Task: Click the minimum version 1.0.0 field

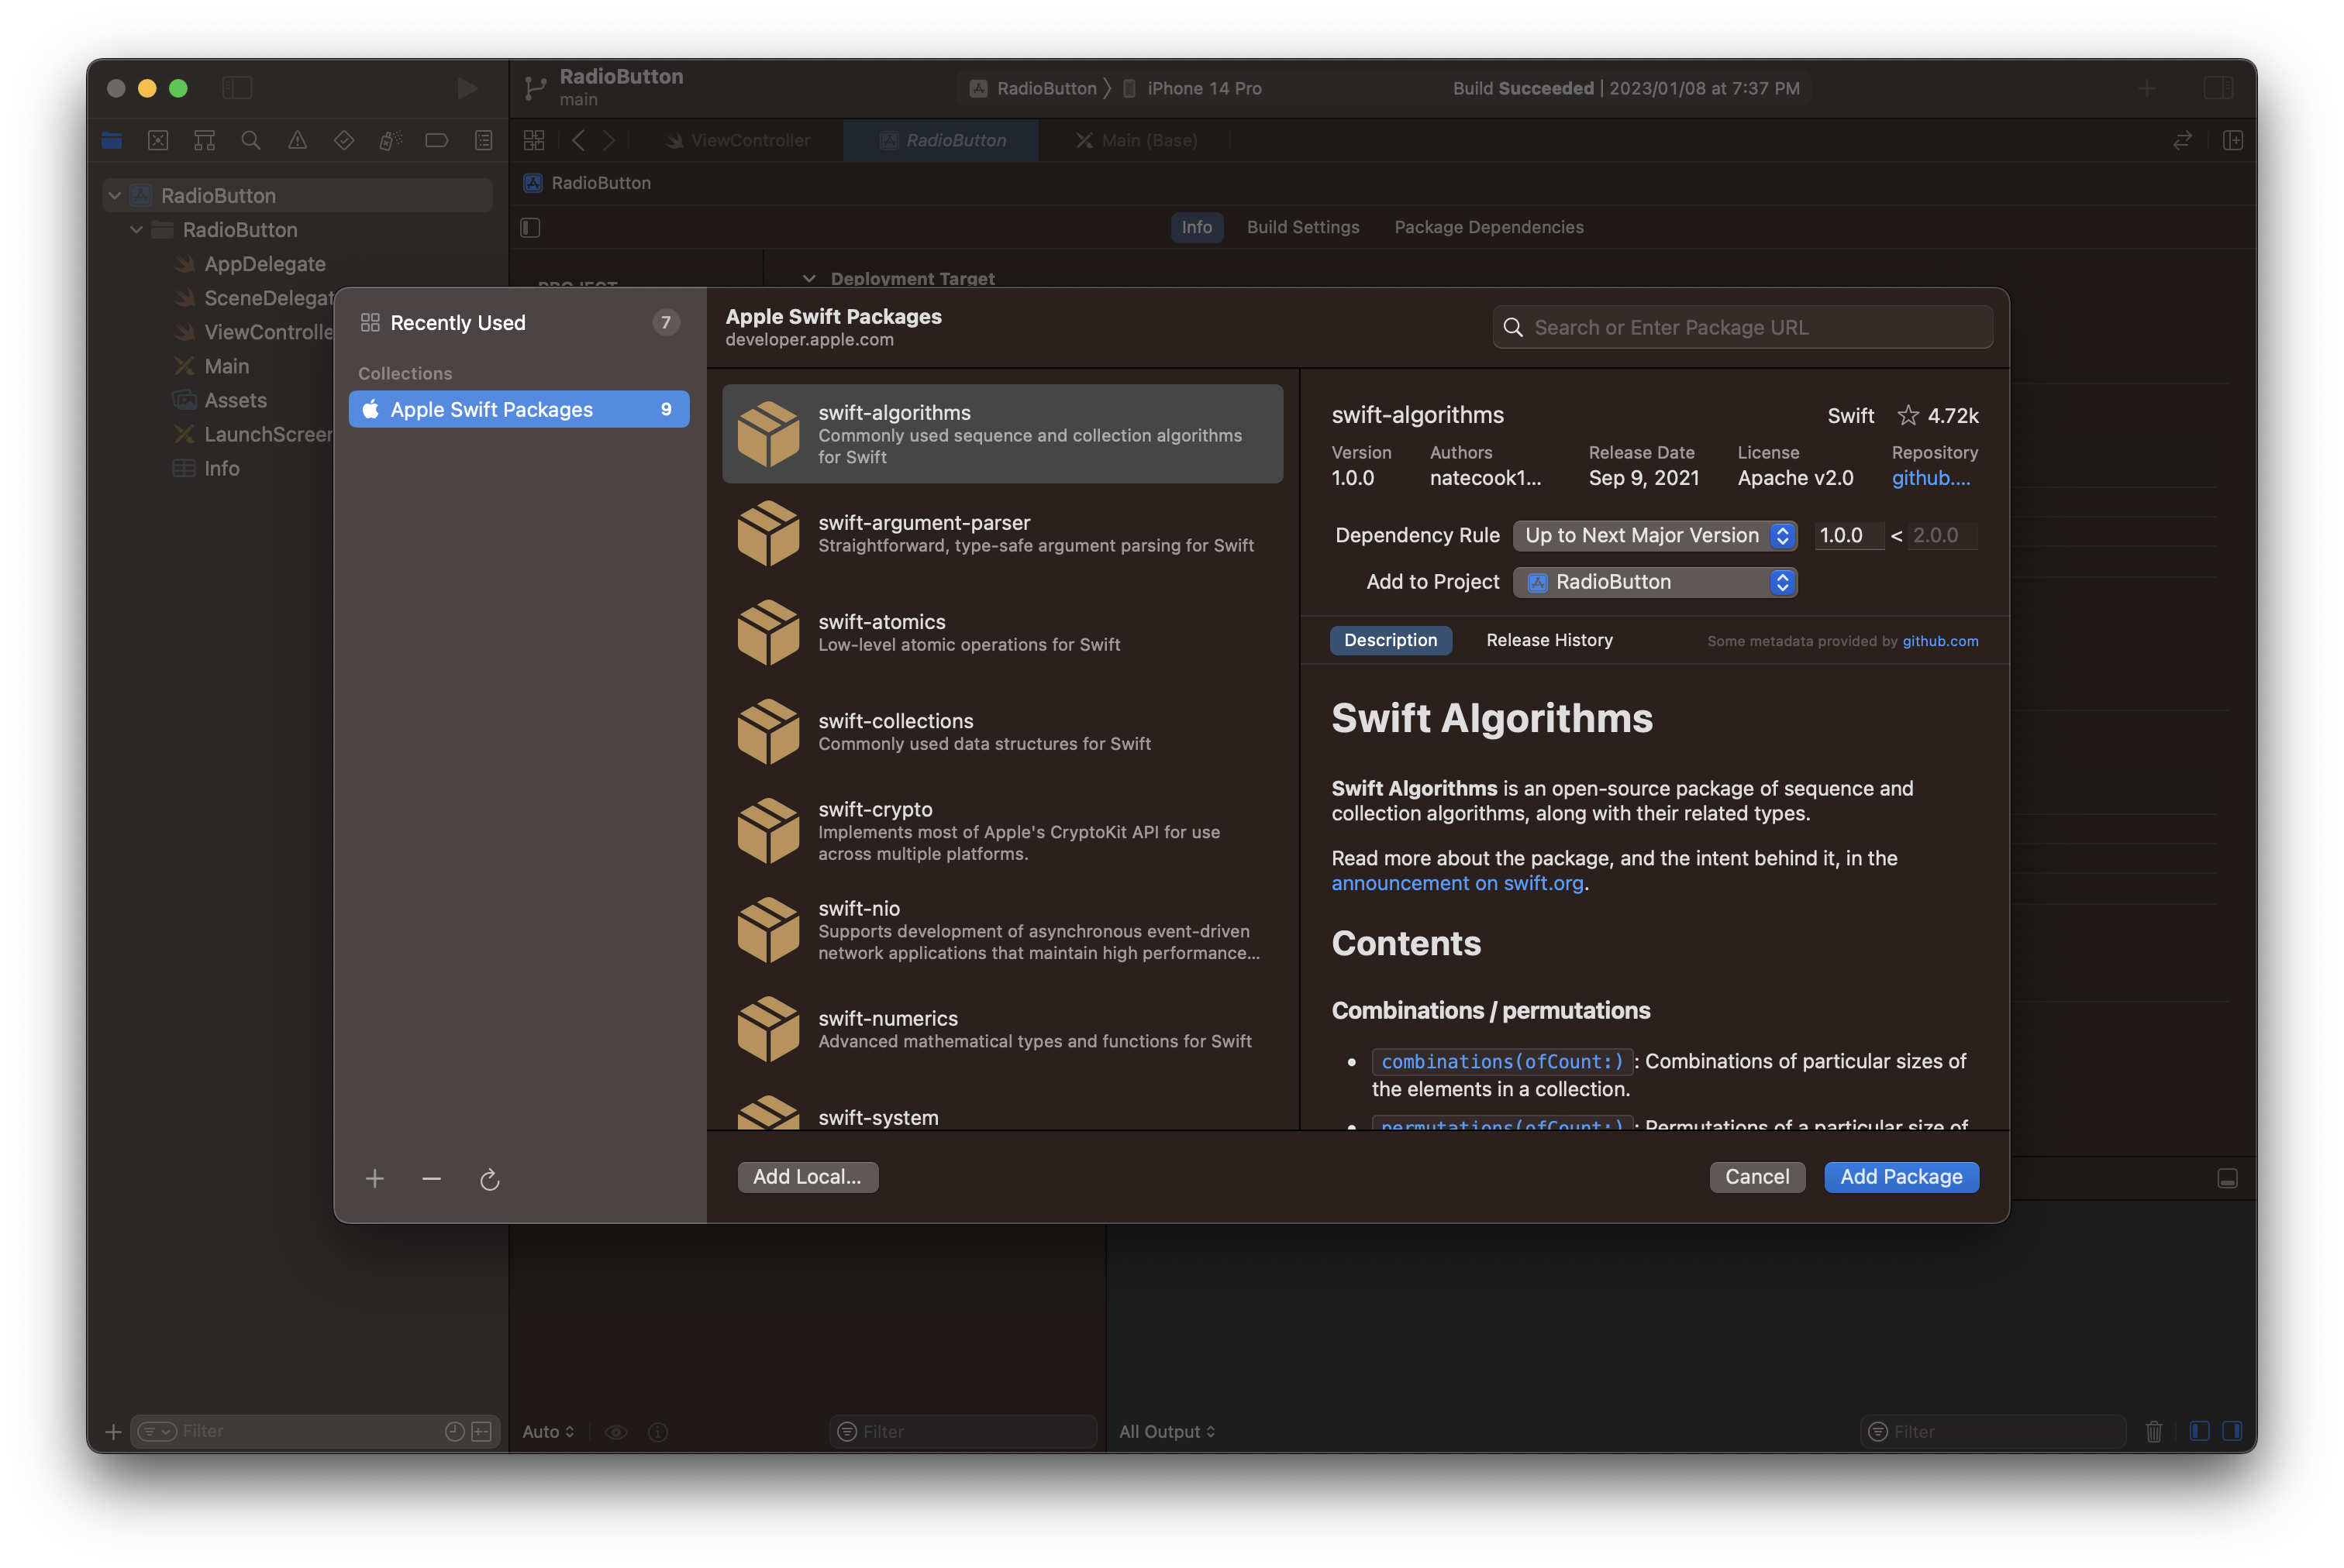Action: [x=1848, y=535]
